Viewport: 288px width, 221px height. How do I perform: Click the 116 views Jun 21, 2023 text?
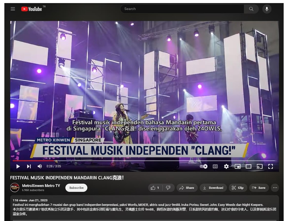[30, 200]
